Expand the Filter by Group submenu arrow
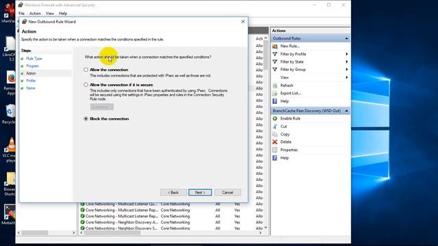This screenshot has height=246, width=438. coord(347,70)
